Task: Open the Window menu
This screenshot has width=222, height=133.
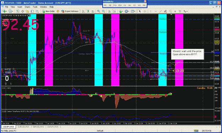Action: pos(43,7)
